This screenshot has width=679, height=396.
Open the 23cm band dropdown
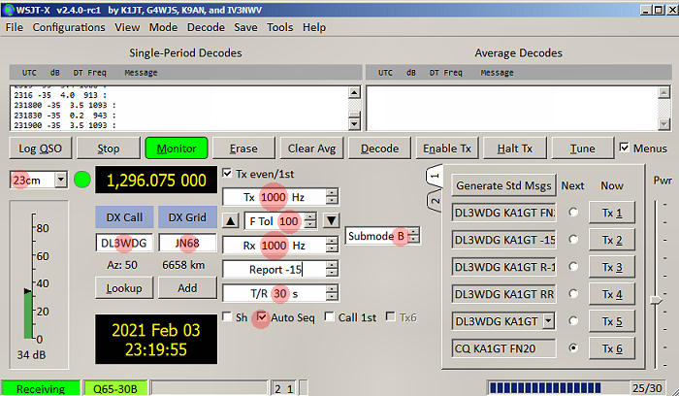click(x=61, y=180)
